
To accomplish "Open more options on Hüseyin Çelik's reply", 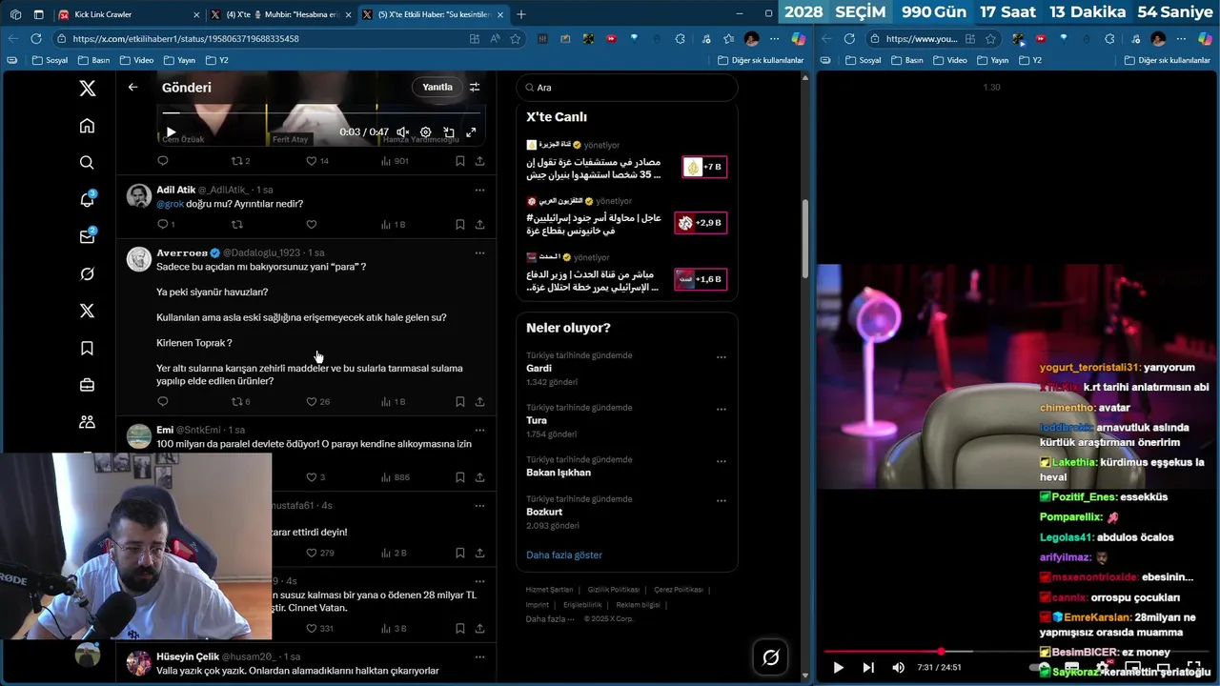I will [479, 656].
